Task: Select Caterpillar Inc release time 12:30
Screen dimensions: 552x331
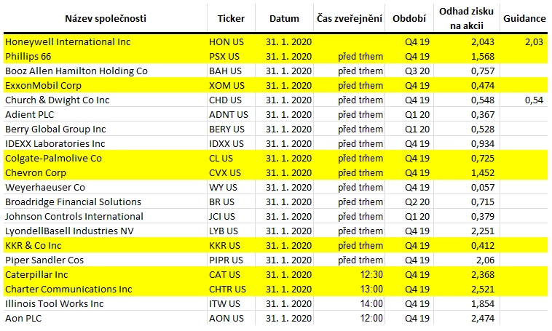Action: (371, 275)
